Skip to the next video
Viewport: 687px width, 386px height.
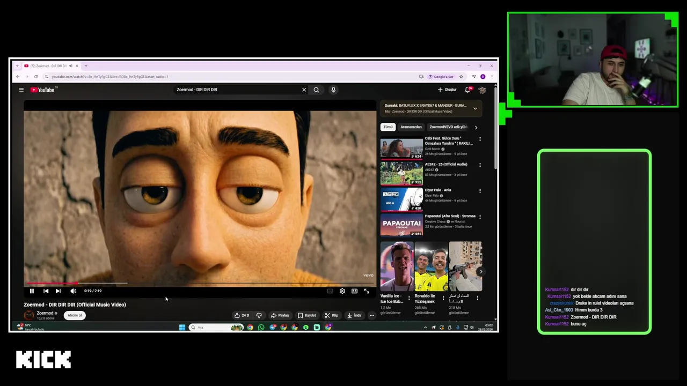(x=58, y=291)
